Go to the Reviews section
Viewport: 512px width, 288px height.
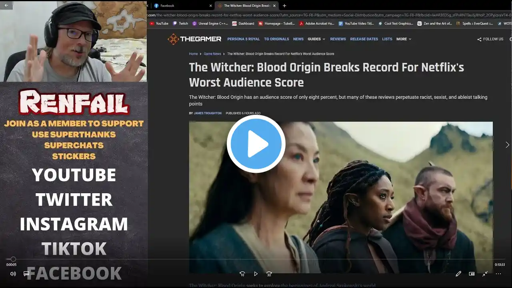[x=338, y=39]
